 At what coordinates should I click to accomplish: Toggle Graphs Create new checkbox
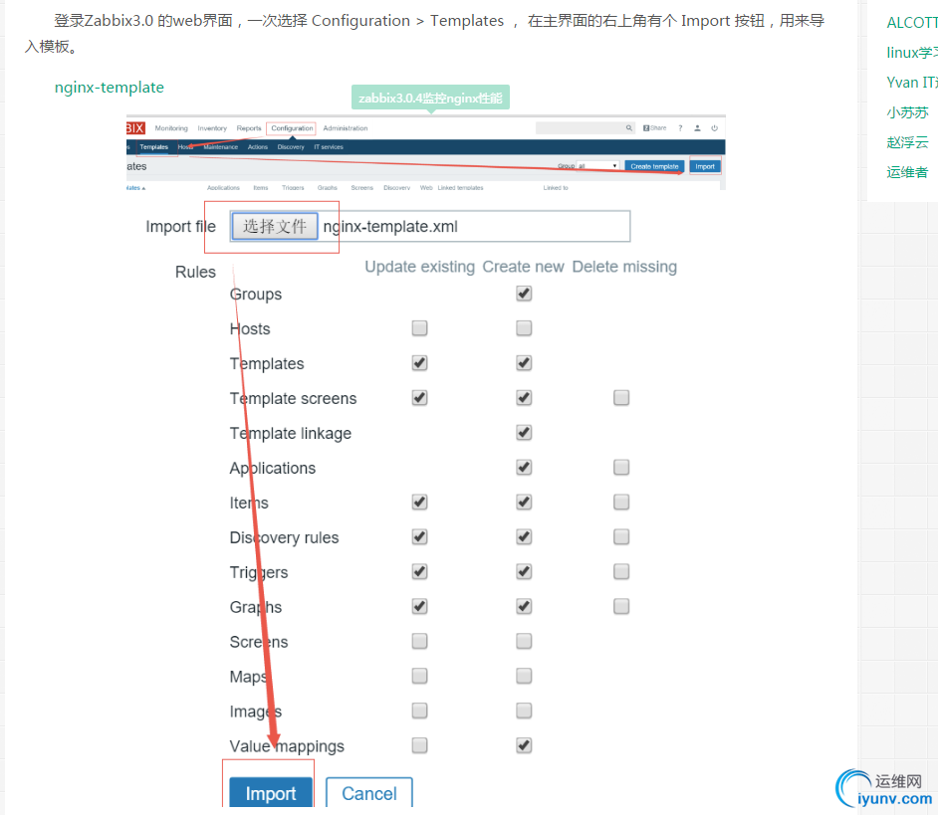click(x=524, y=606)
